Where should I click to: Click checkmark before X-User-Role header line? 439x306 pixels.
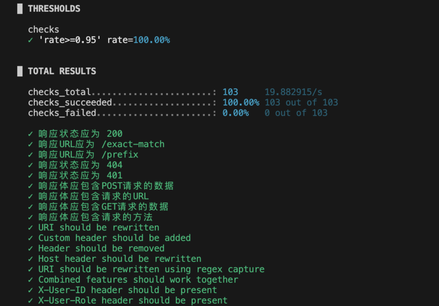[30, 301]
